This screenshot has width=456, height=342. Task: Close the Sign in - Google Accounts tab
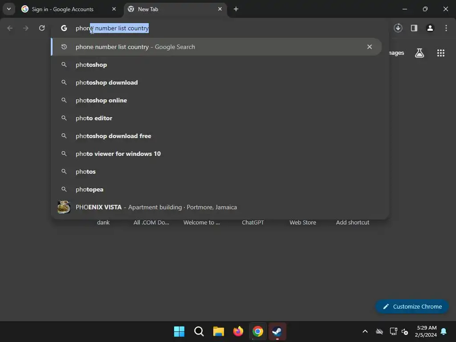coord(114,9)
